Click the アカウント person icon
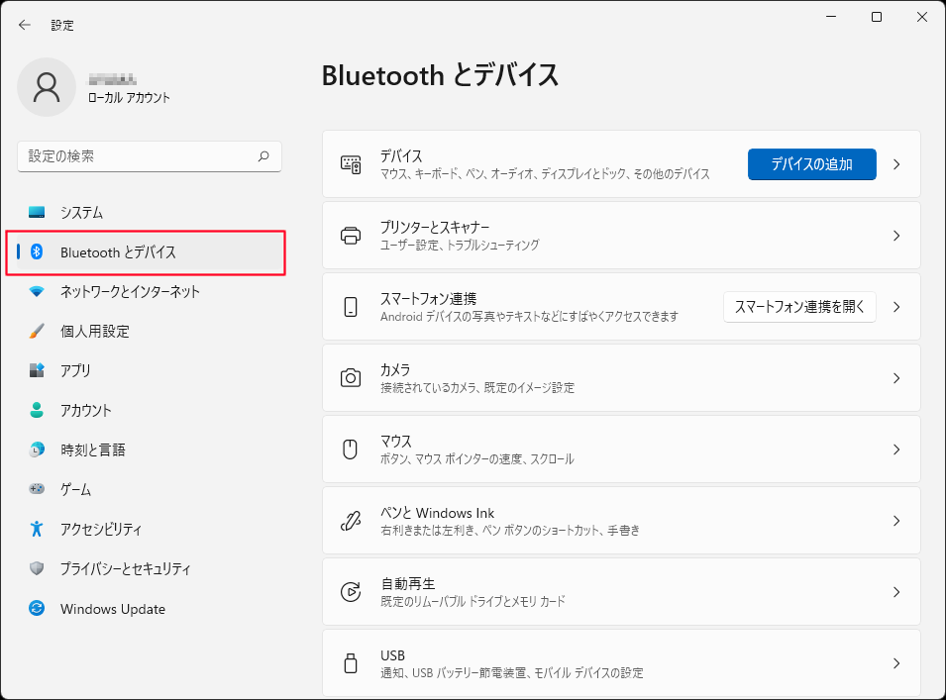This screenshot has height=700, width=946. tap(37, 410)
